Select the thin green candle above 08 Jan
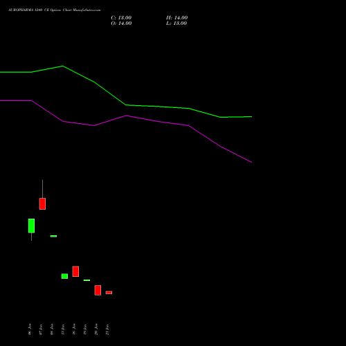 53,236
